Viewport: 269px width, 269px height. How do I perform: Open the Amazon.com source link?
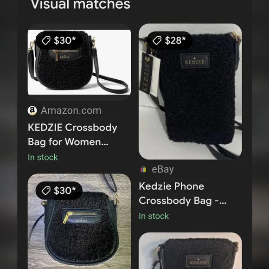click(x=71, y=110)
